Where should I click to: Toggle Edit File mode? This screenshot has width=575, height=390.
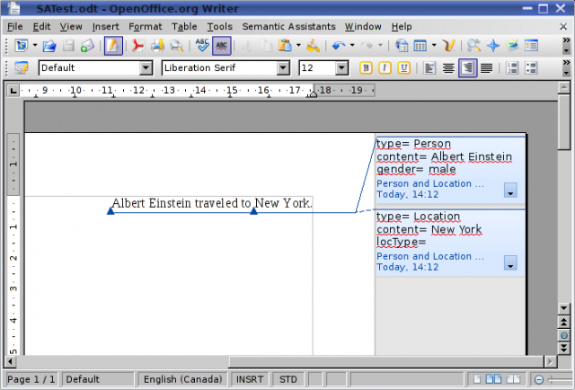[x=113, y=46]
